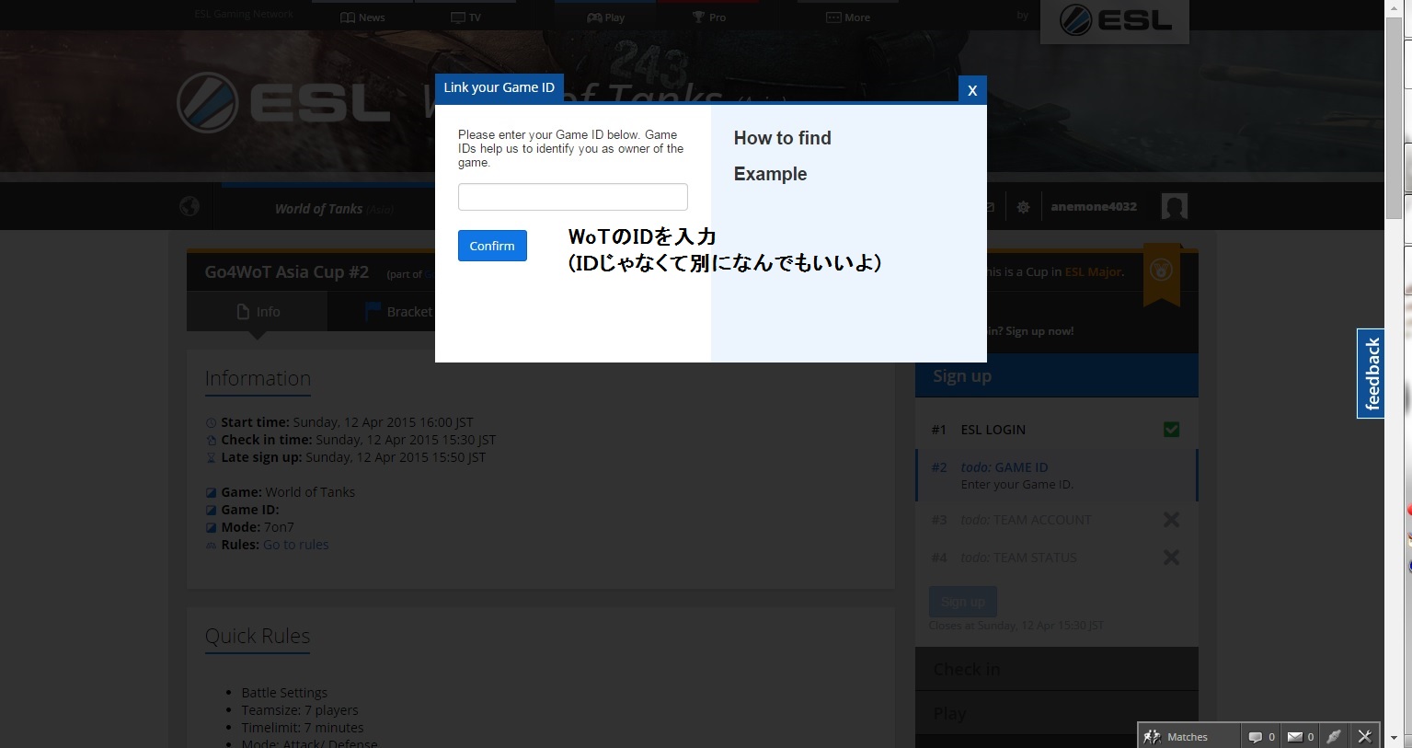Image resolution: width=1412 pixels, height=748 pixels.
Task: Open the settings gear icon beside the username
Action: pyautogui.click(x=1023, y=207)
